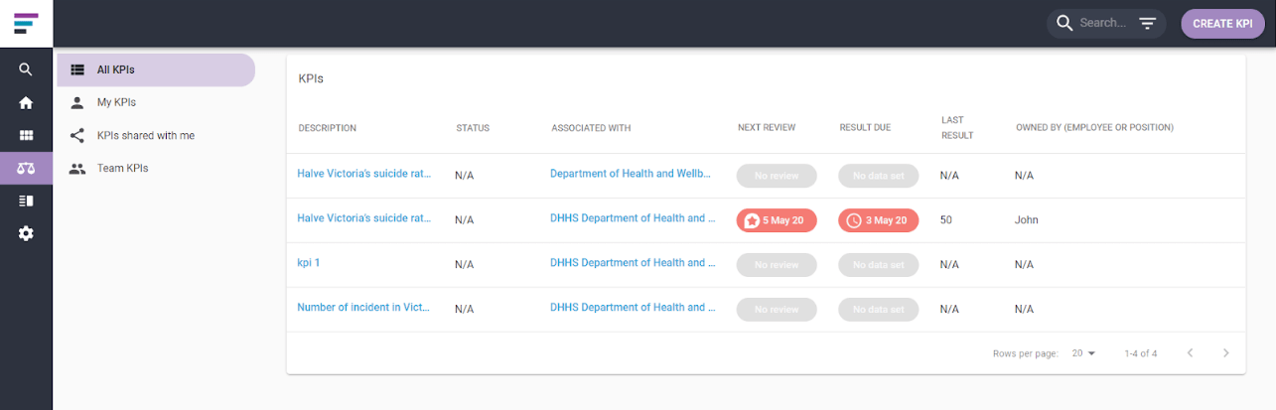Click the 1-4 of 4 pagination text

tap(1141, 353)
